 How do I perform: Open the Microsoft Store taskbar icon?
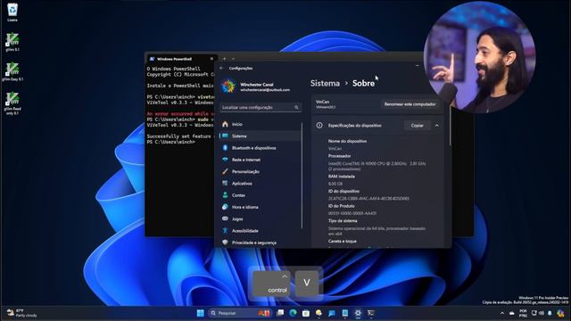(306, 313)
